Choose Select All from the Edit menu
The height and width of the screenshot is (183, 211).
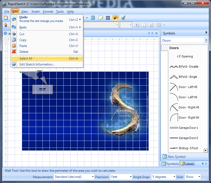[47, 58]
